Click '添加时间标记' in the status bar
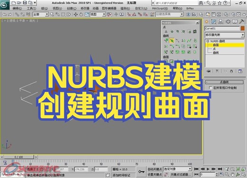Screen dimensions: 247x178 click(121, 175)
